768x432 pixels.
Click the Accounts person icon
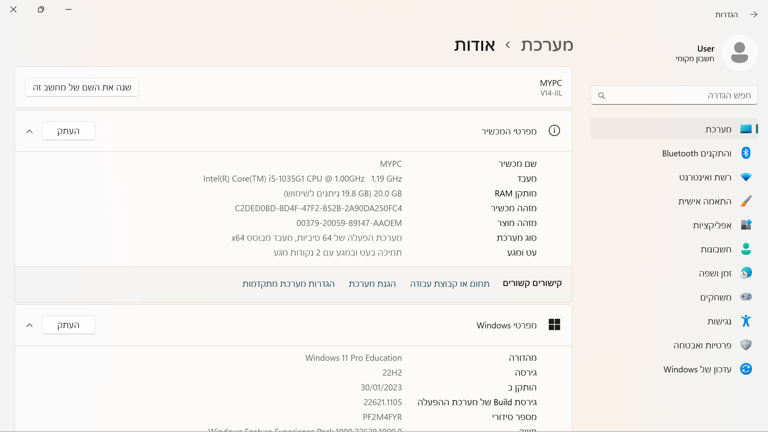point(746,249)
